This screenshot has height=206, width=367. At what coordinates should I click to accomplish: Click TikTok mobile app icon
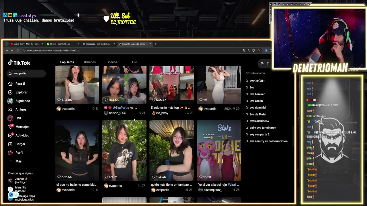click(268, 64)
